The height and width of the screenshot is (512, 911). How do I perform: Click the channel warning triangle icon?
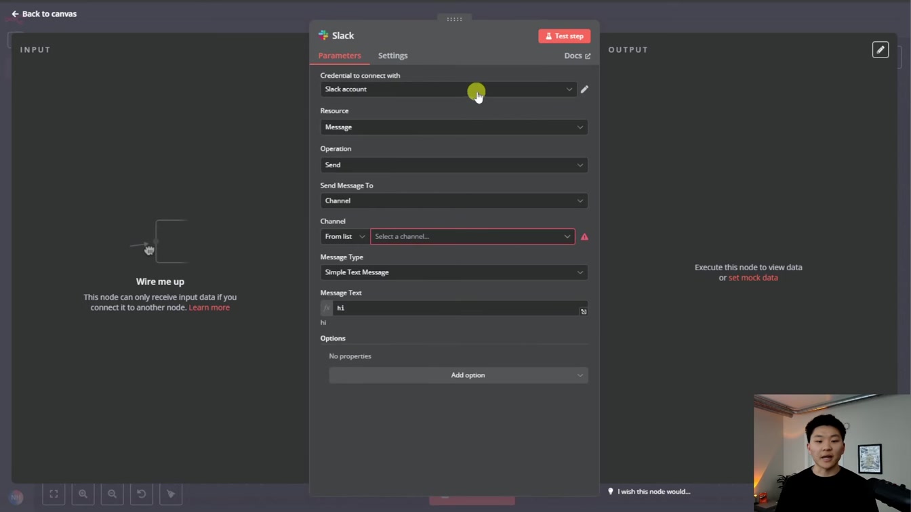pos(584,236)
